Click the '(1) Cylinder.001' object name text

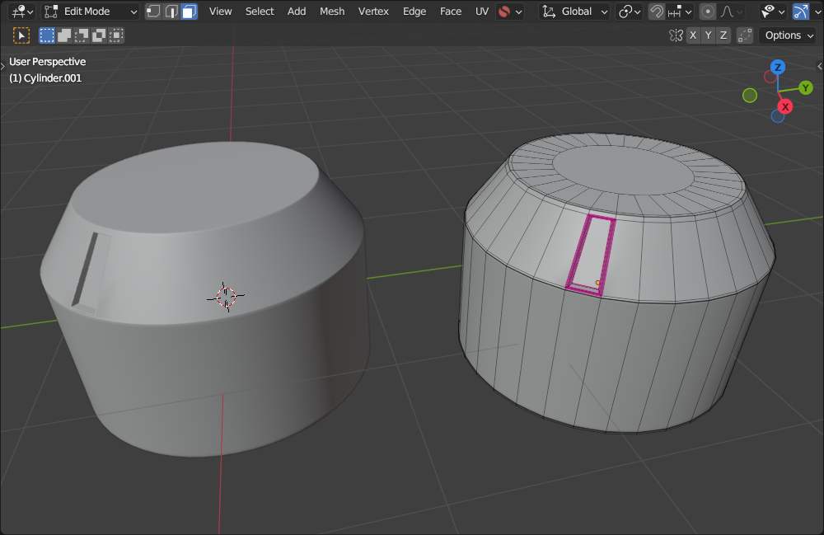point(45,77)
